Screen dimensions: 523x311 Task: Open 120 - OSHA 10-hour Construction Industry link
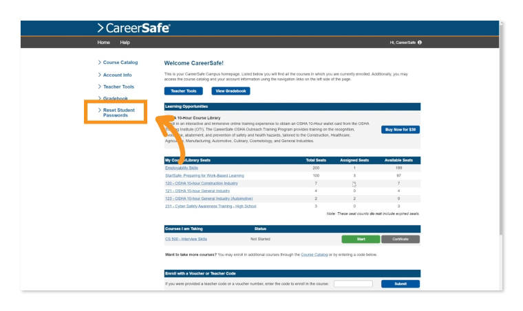coord(202,183)
